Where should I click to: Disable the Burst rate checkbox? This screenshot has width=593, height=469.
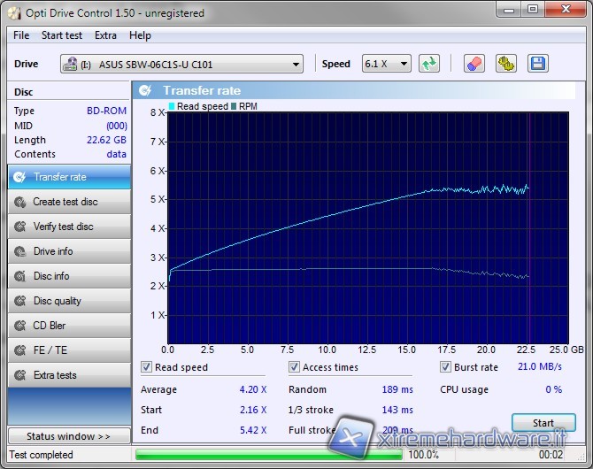click(446, 367)
